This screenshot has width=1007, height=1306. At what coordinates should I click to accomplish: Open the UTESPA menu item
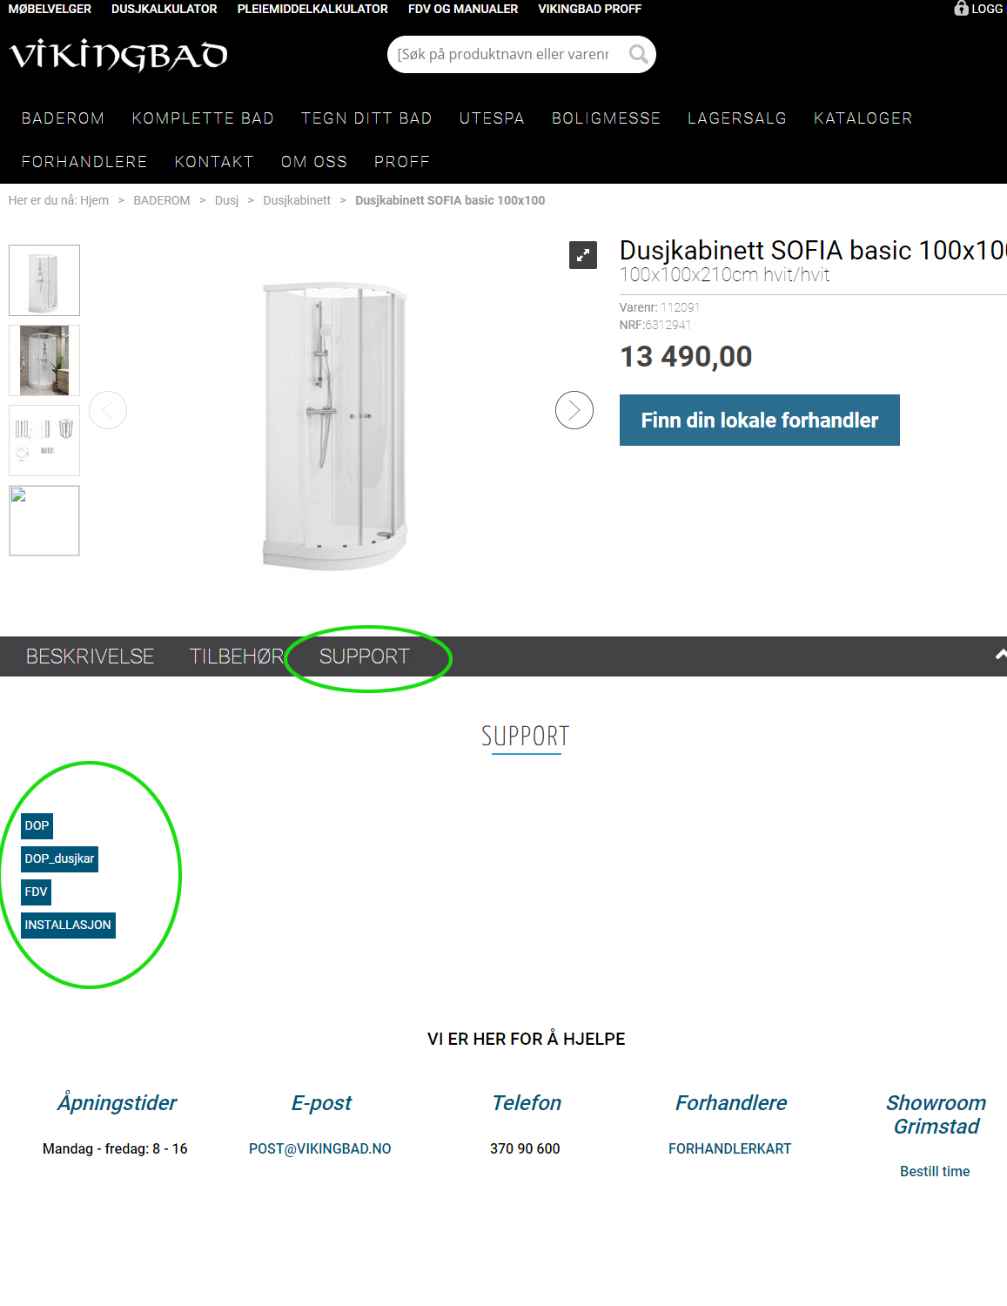coord(492,118)
